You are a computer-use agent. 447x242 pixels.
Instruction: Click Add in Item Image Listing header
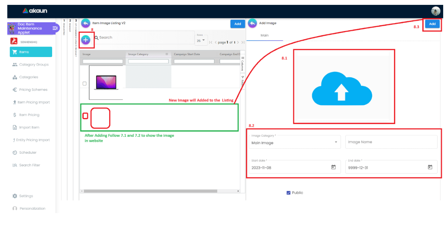tap(237, 24)
